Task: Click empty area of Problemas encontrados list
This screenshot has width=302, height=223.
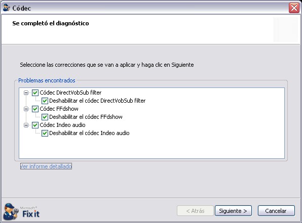Action: [x=152, y=148]
